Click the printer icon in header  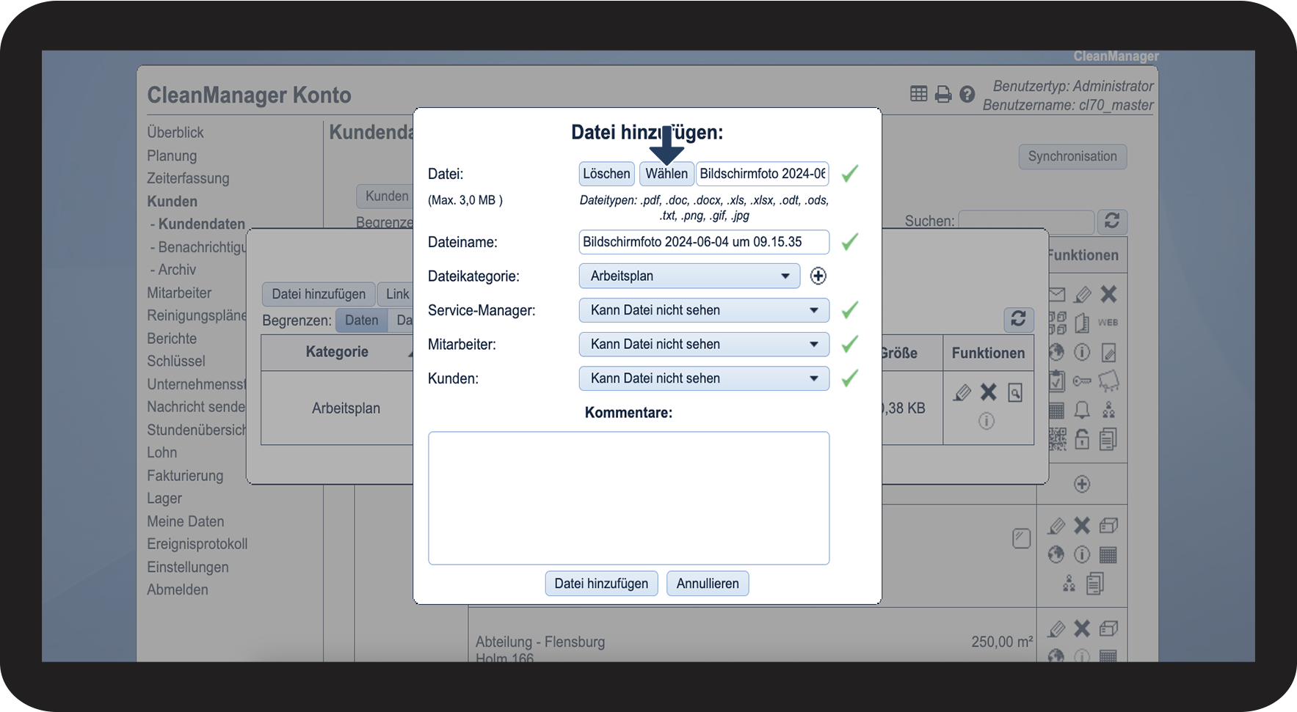point(942,95)
